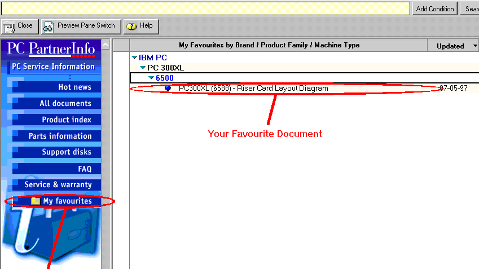
Task: Open Service & warranty section
Action: pos(58,184)
